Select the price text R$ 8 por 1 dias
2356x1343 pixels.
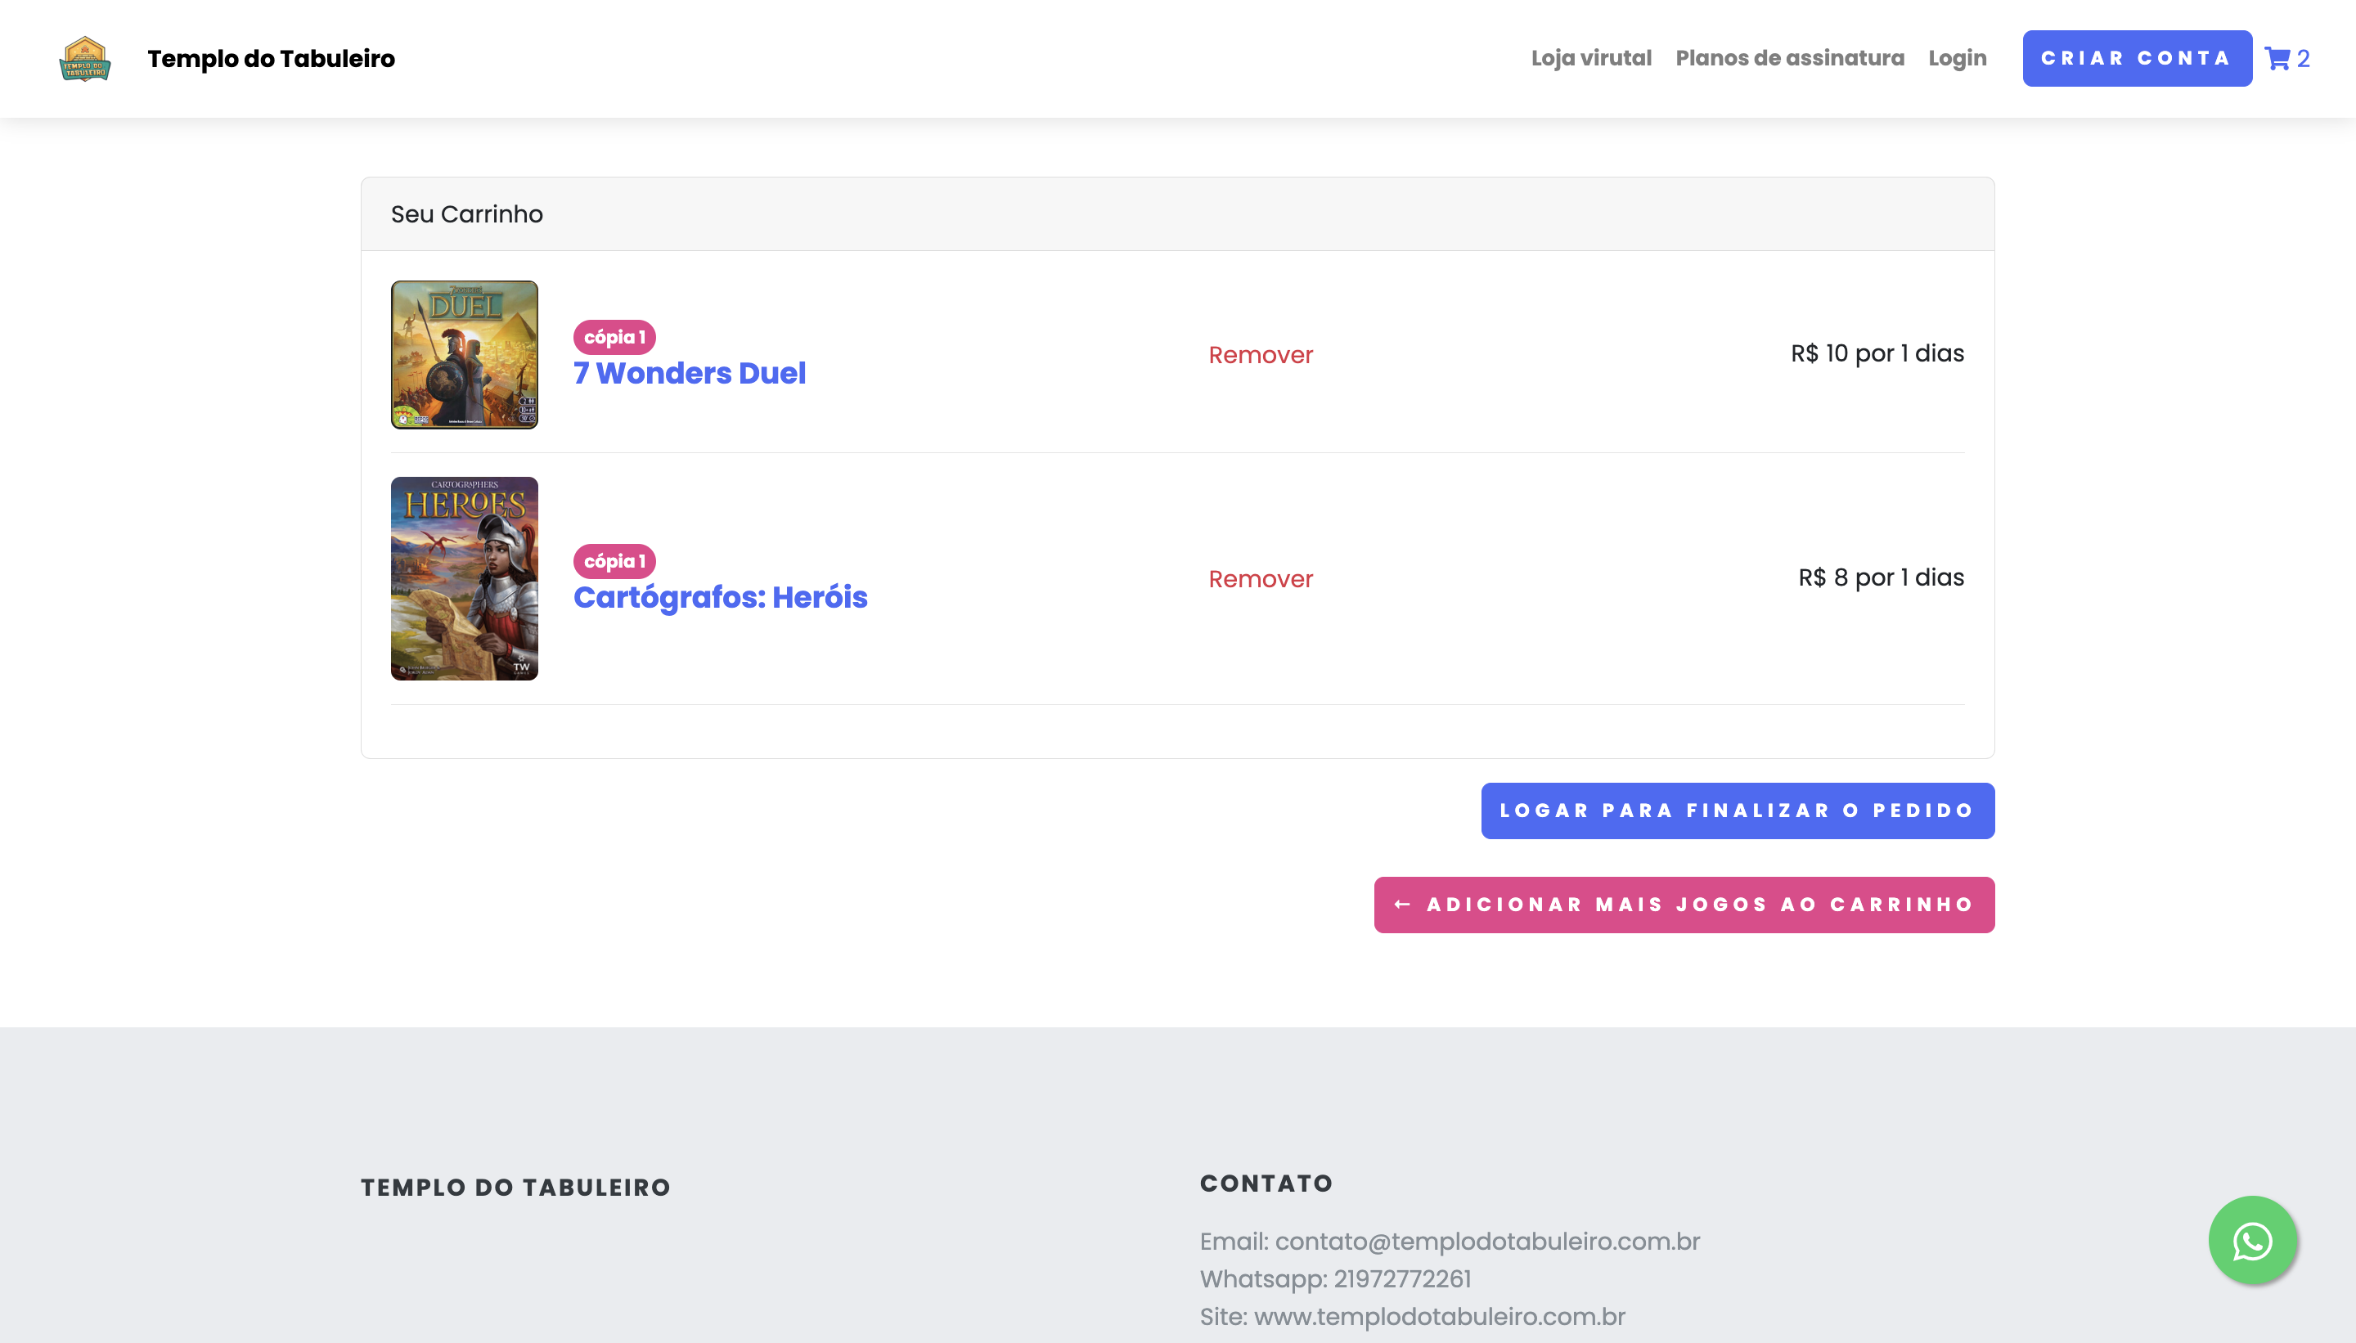pos(1881,577)
